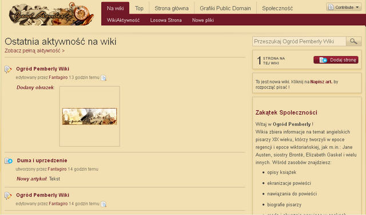Click the magnifying glass search icon
366x215 pixels.
coord(353,42)
